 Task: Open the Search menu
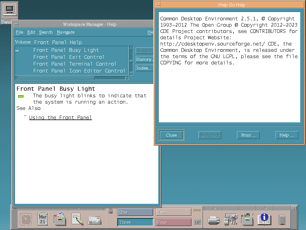tap(46, 32)
